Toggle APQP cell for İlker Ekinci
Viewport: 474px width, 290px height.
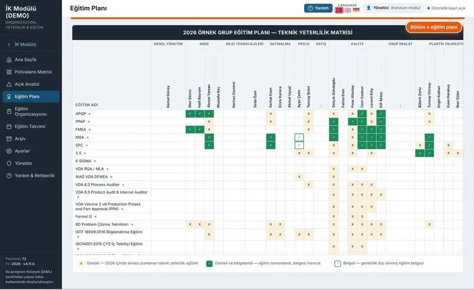pos(190,114)
